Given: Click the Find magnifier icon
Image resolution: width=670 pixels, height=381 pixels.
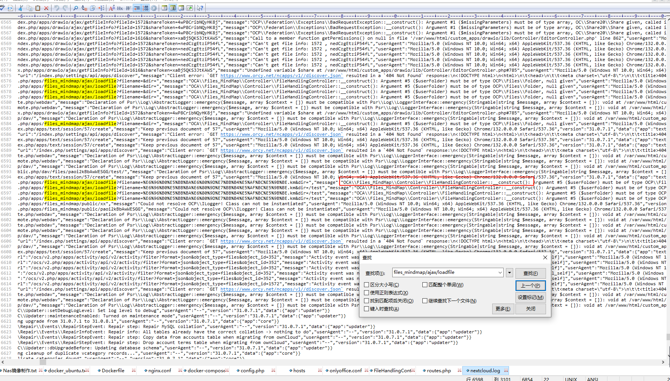Looking at the screenshot, I should point(76,8).
